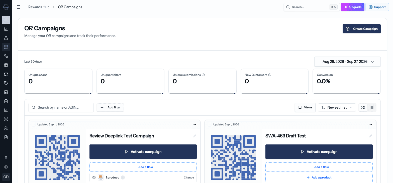
Task: Add a flow to SWA-463 Draft Test
Action: click(x=319, y=167)
